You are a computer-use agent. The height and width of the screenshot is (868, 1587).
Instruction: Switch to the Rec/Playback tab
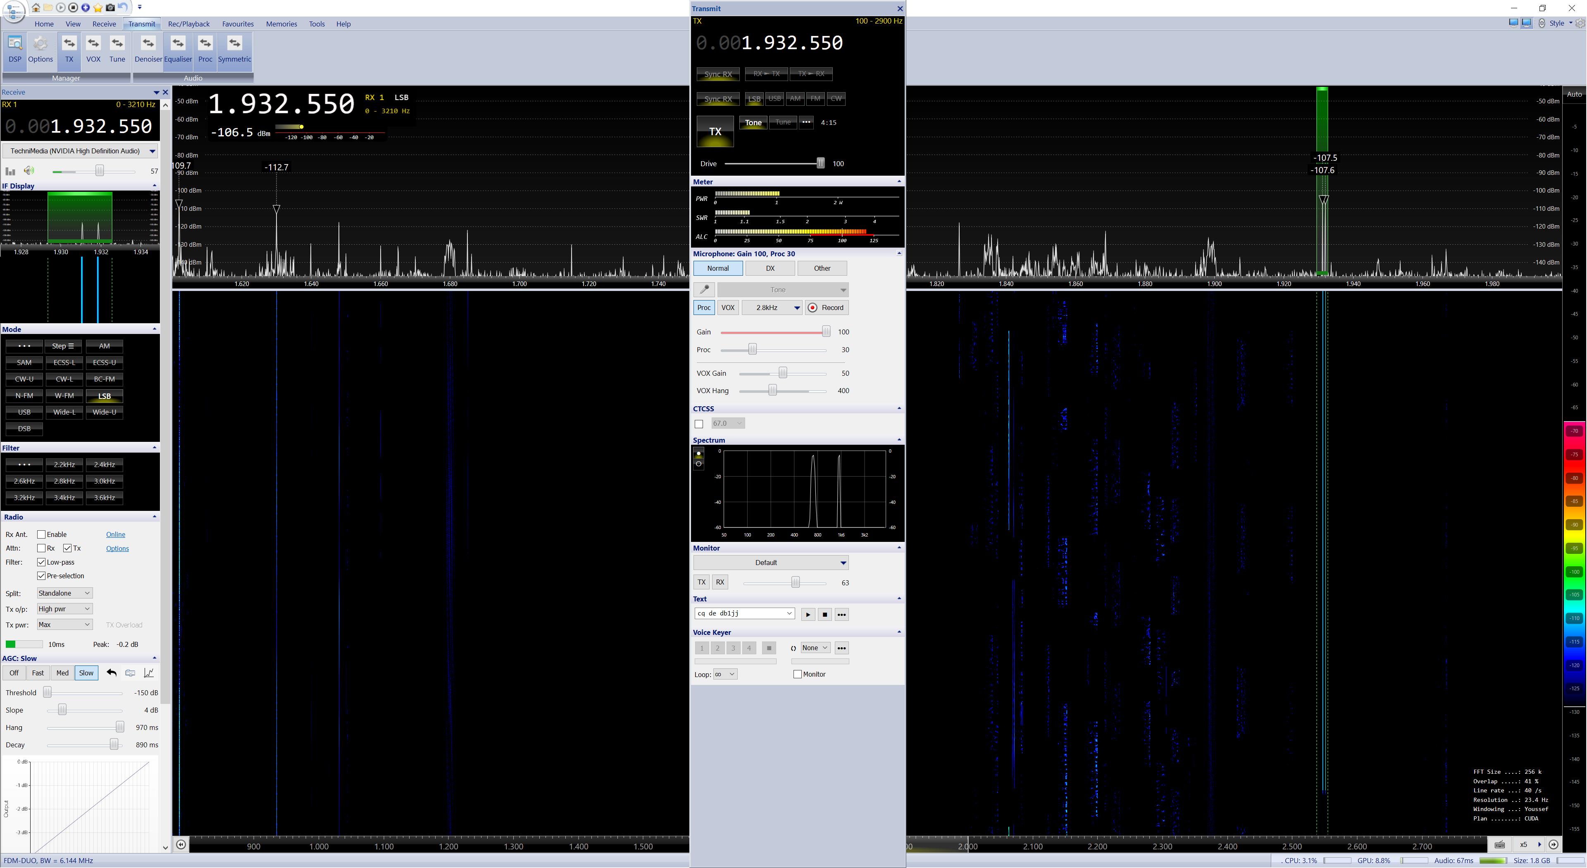click(x=188, y=24)
